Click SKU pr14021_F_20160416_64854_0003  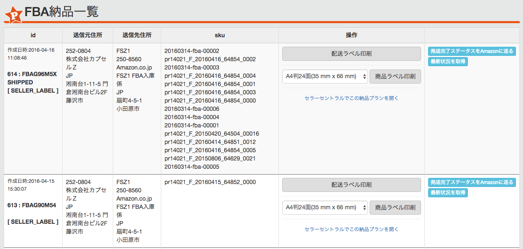tap(210, 92)
